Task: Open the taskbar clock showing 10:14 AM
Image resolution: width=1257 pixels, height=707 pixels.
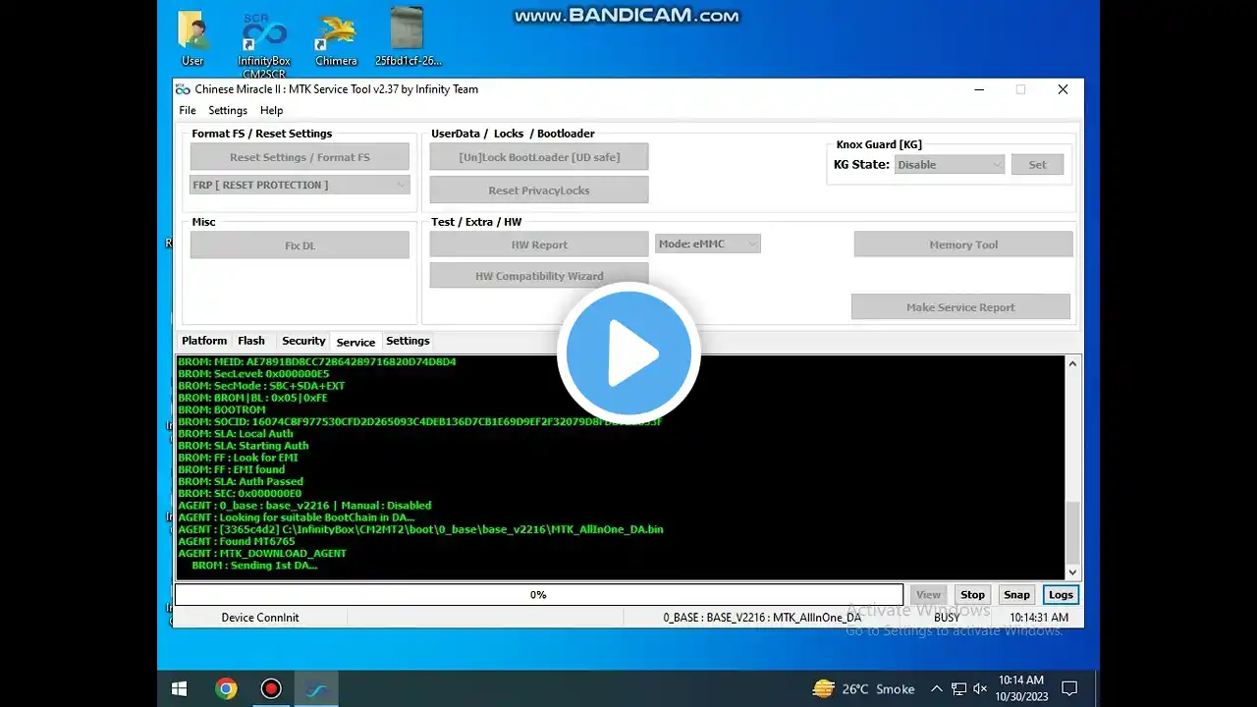Action: [x=1022, y=688]
